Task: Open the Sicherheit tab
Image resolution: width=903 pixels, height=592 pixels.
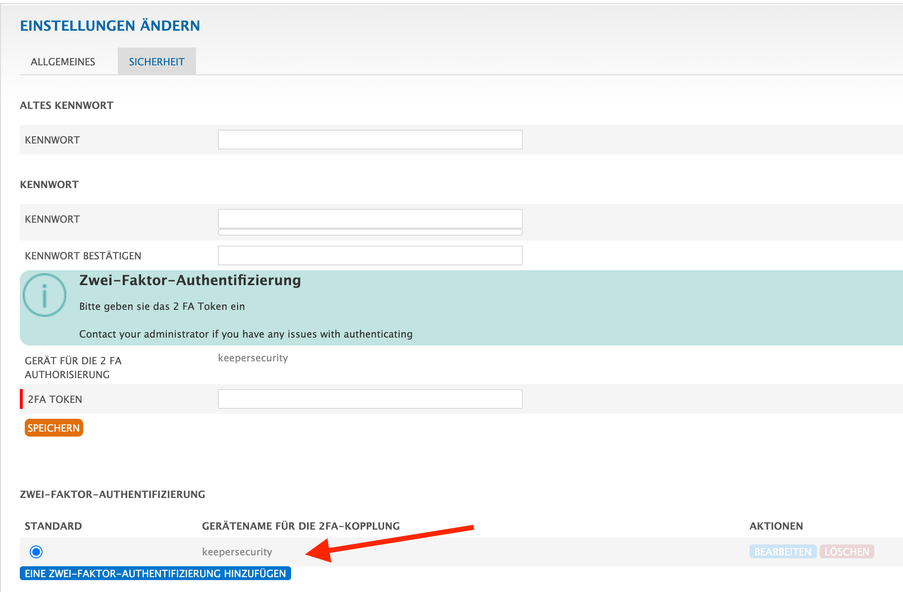Action: point(156,62)
